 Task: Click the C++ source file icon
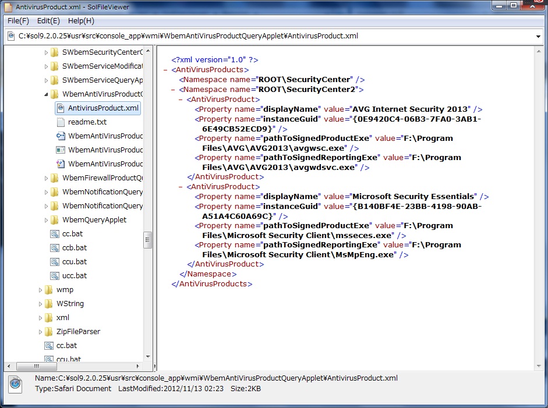tap(61, 136)
